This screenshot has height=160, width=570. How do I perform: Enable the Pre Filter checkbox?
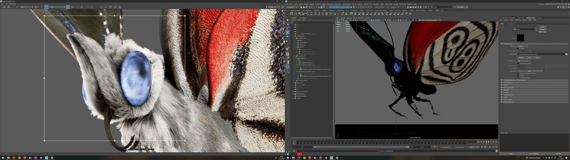point(518,49)
